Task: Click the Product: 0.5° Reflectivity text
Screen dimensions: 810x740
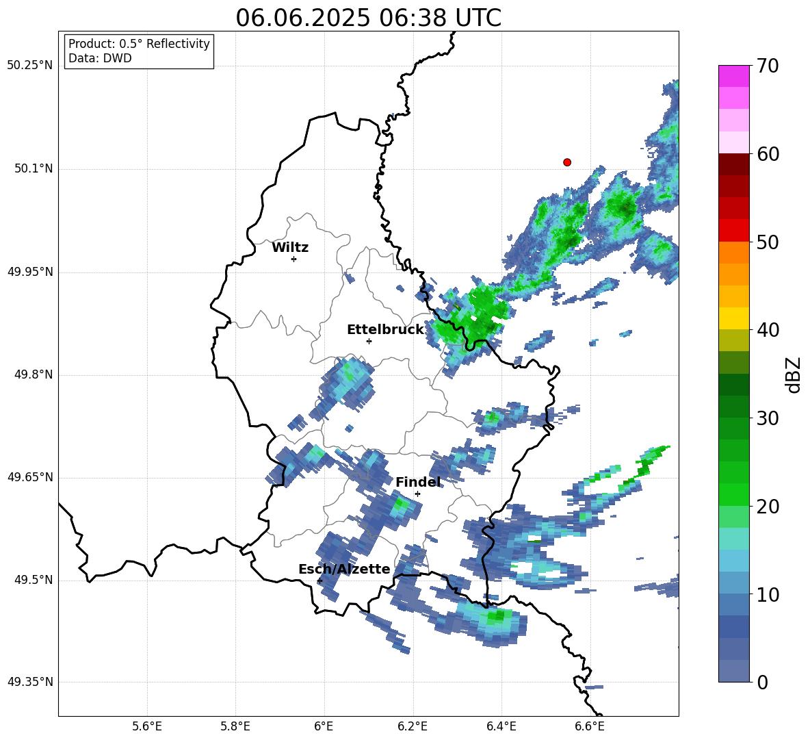Action: (139, 43)
